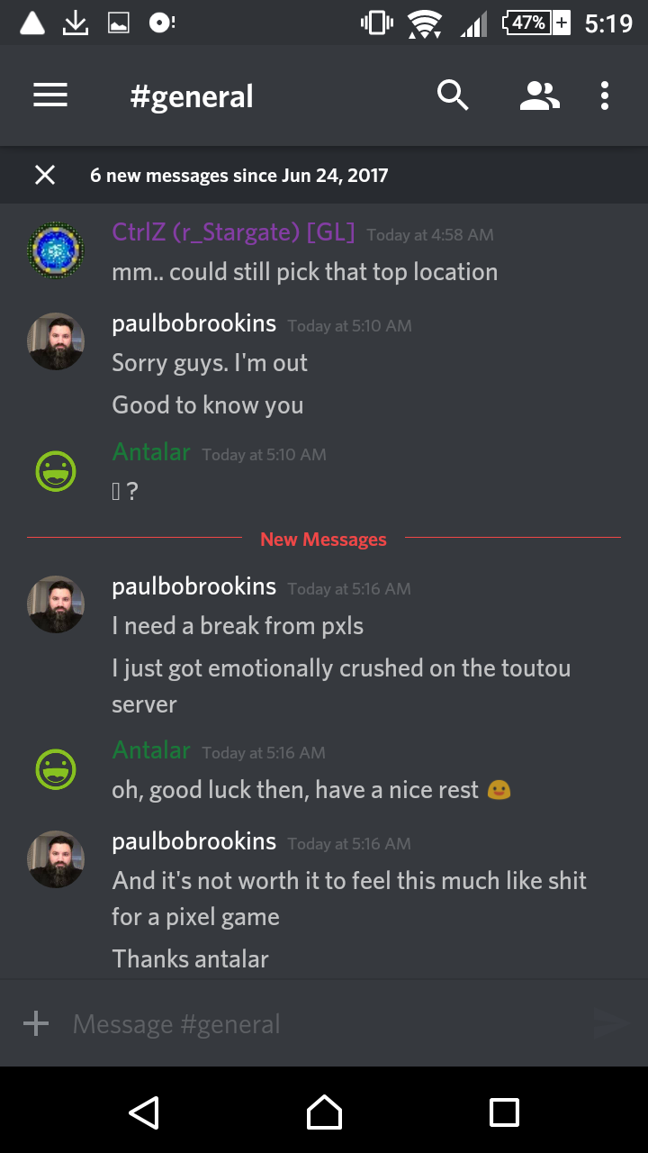
Task: Tap Antalar's green smiley avatar at 5:10 AM
Action: click(x=56, y=470)
